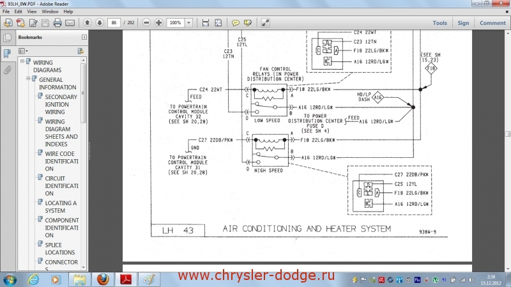Select the Highlight text tool
The height and width of the screenshot is (287, 511).
[x=248, y=23]
